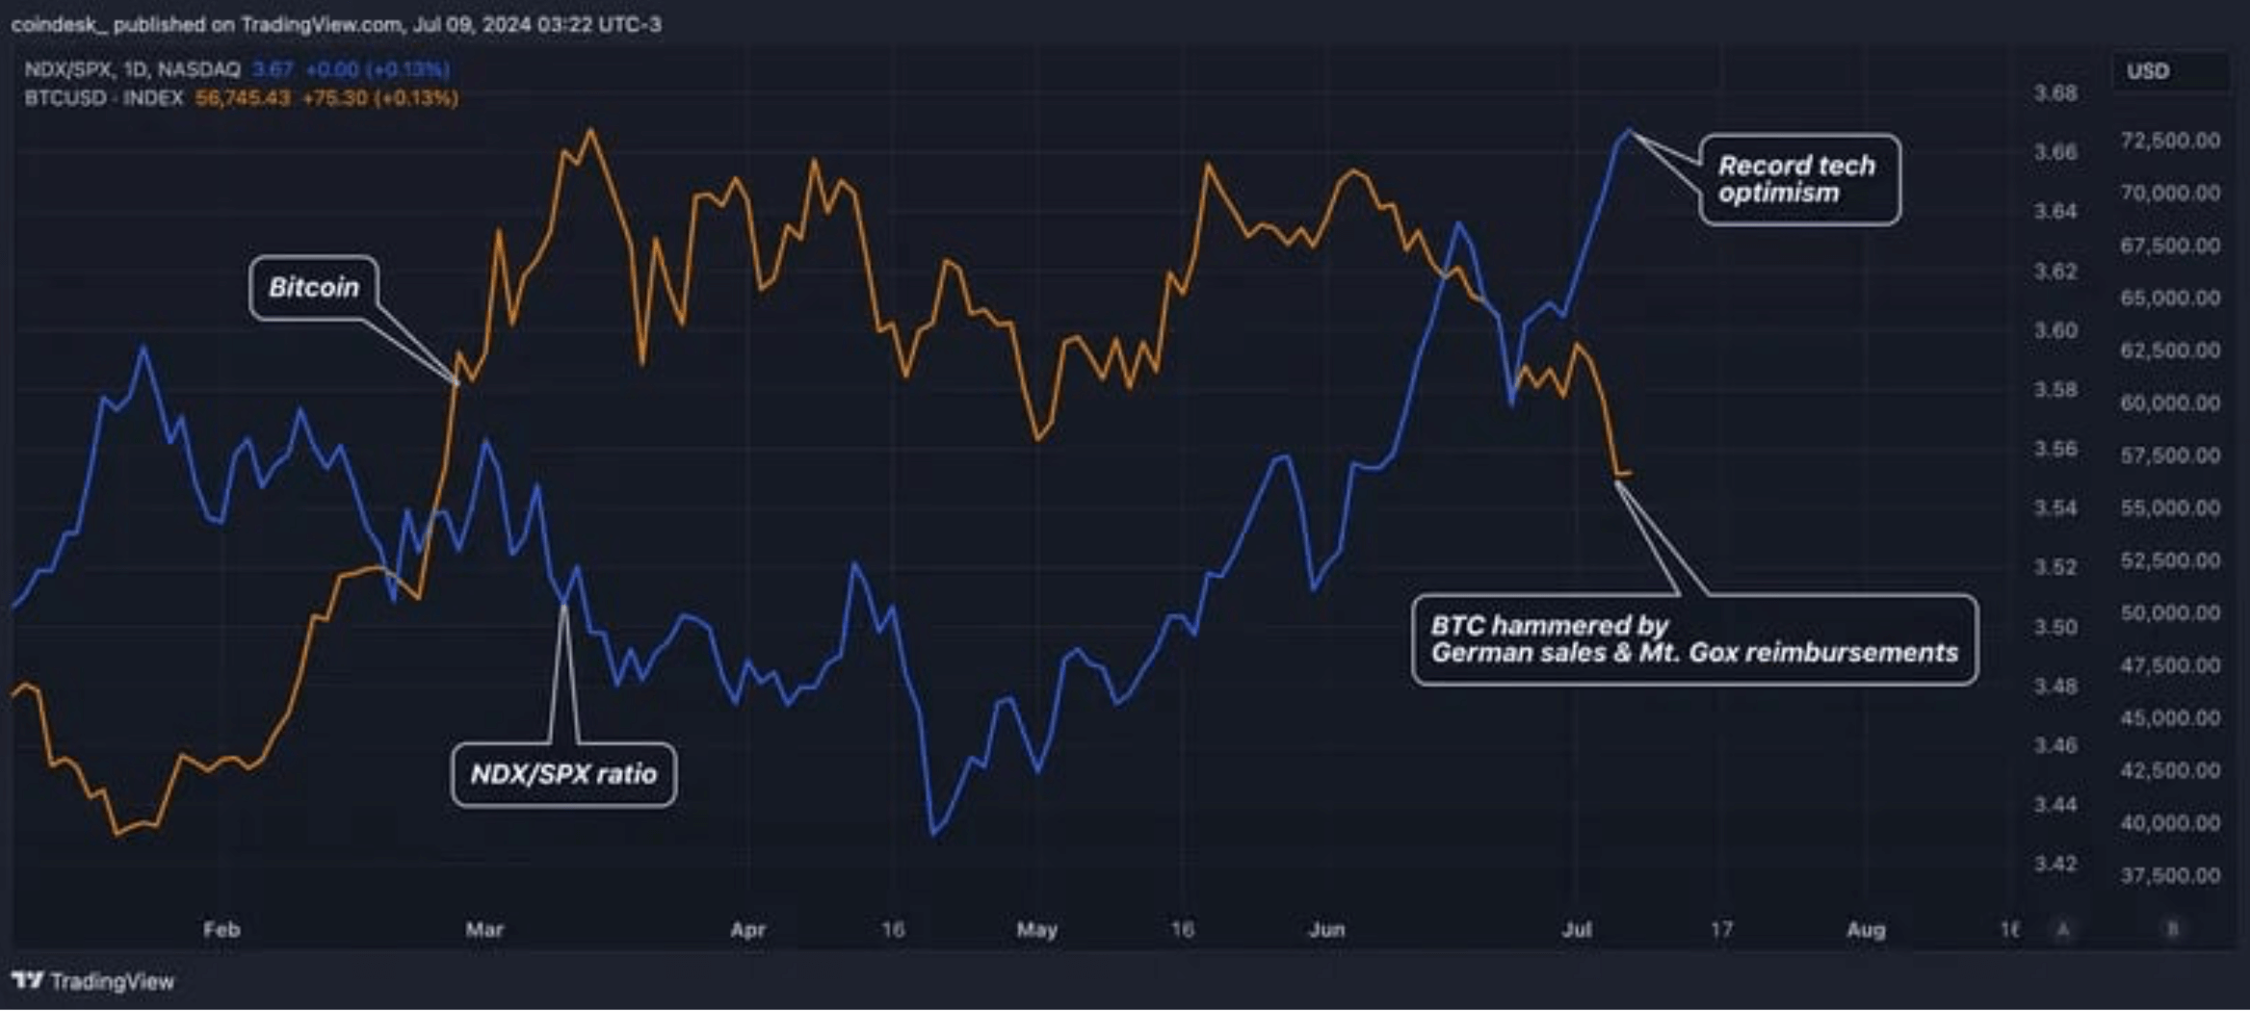Screen dimensions: 2250x1011
Task: Click the Mar marker on the time axis
Action: click(484, 930)
